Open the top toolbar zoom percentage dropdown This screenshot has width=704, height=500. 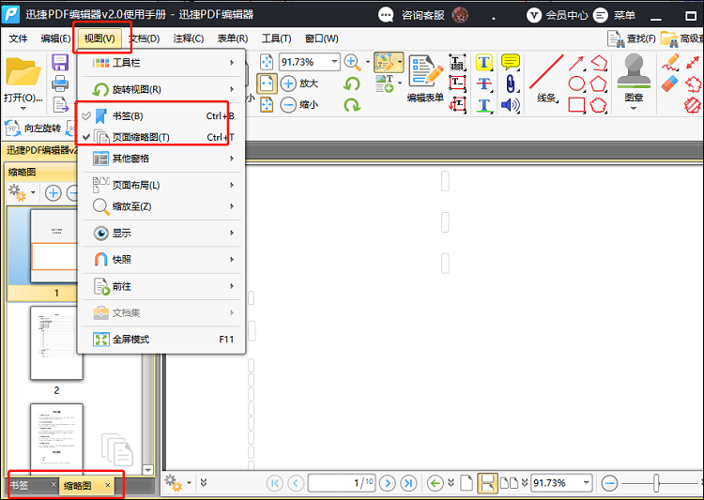coord(334,62)
